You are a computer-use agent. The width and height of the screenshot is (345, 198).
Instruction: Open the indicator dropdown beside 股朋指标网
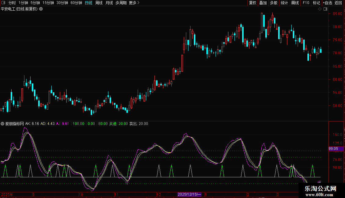tap(2, 124)
